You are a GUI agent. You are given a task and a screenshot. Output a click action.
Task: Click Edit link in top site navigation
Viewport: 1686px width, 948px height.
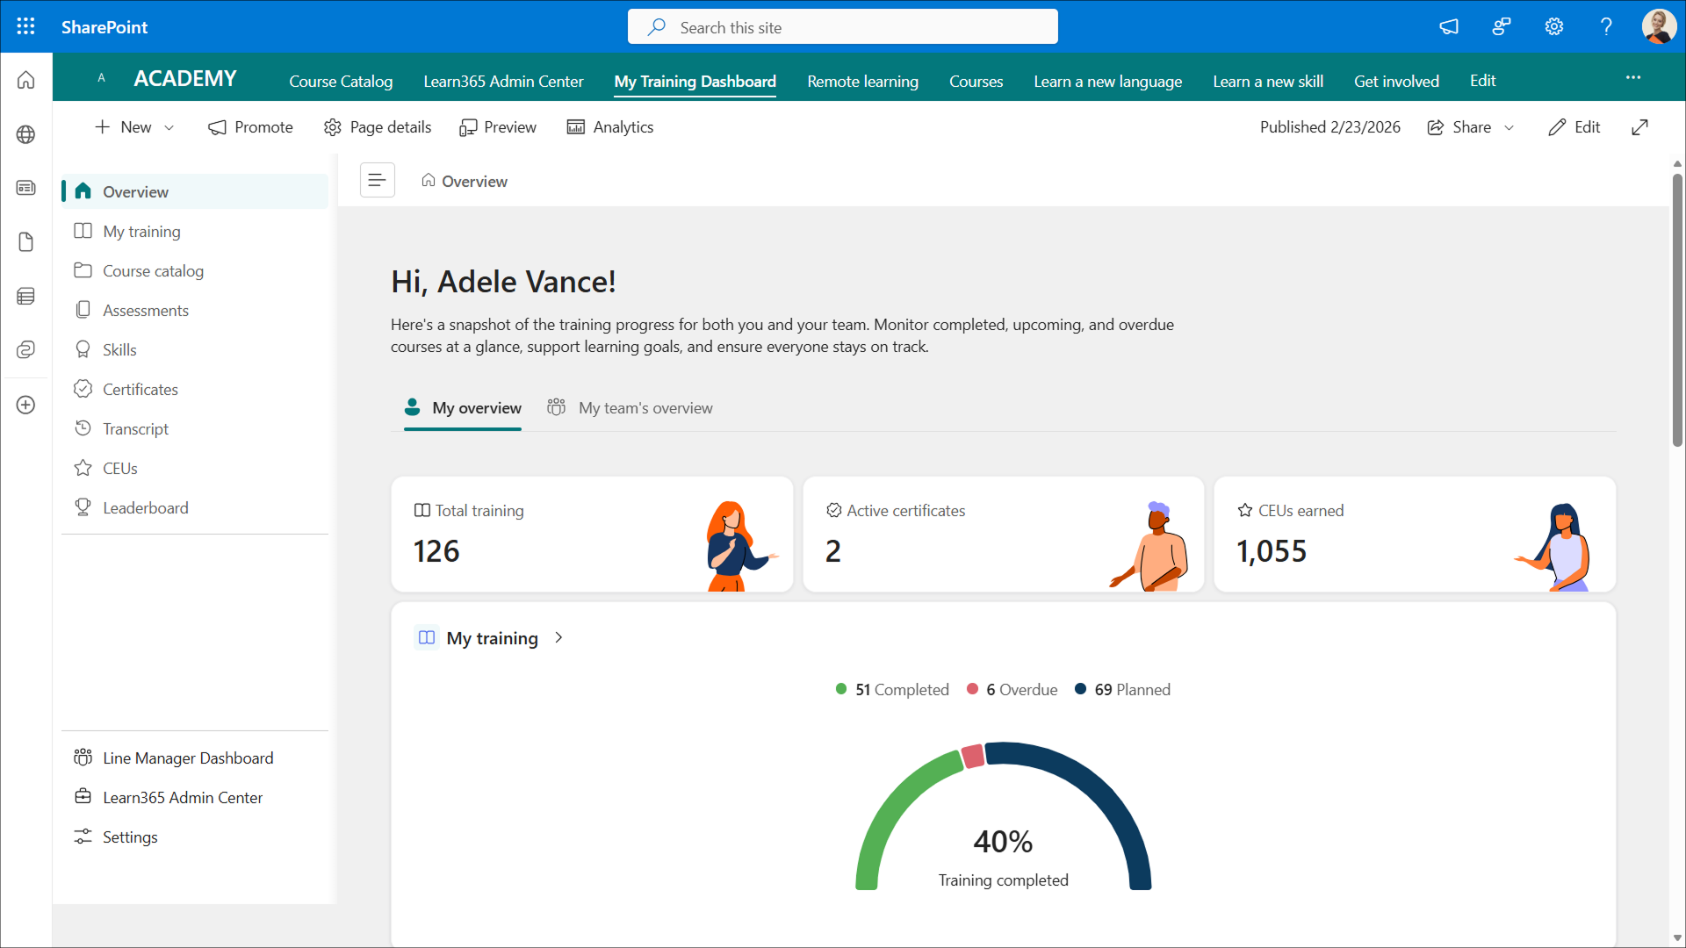click(x=1482, y=81)
